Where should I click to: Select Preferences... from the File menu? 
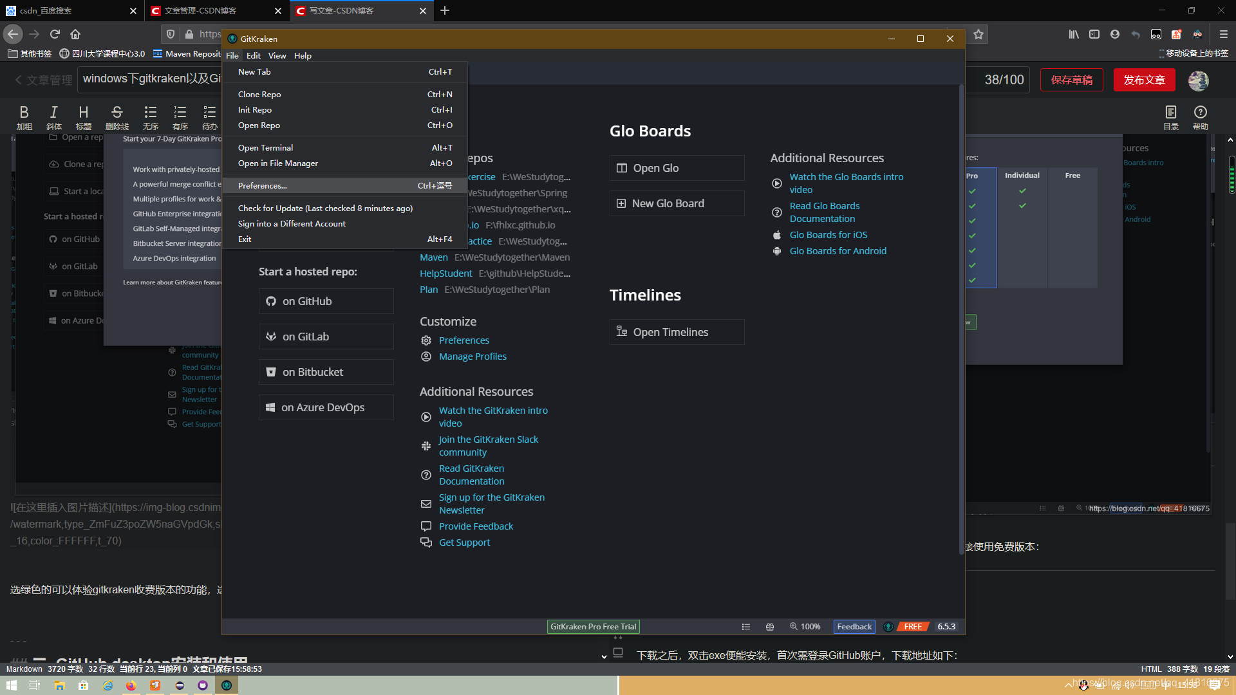pyautogui.click(x=262, y=186)
